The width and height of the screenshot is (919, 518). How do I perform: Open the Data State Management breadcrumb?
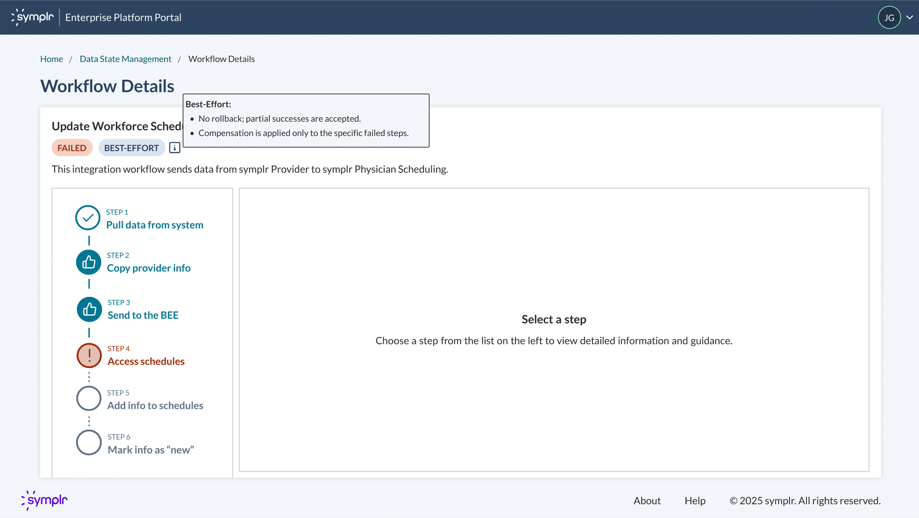(125, 58)
